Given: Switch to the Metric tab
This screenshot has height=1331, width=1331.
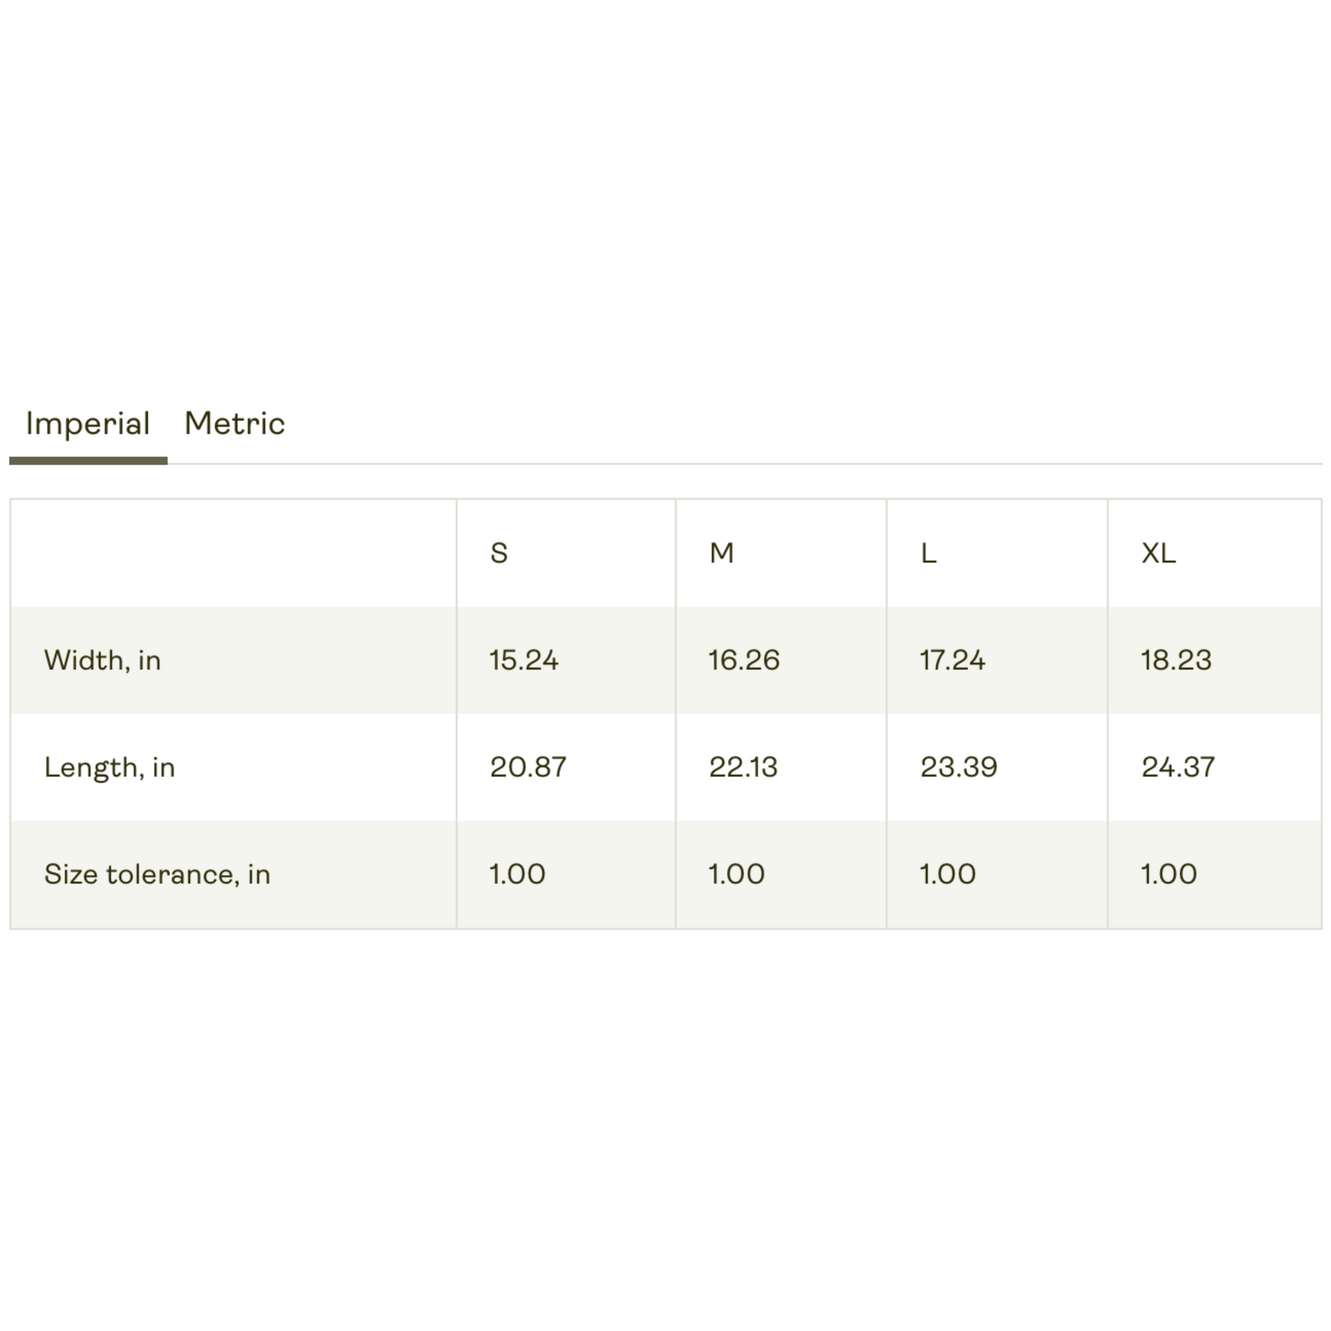Looking at the screenshot, I should [234, 423].
